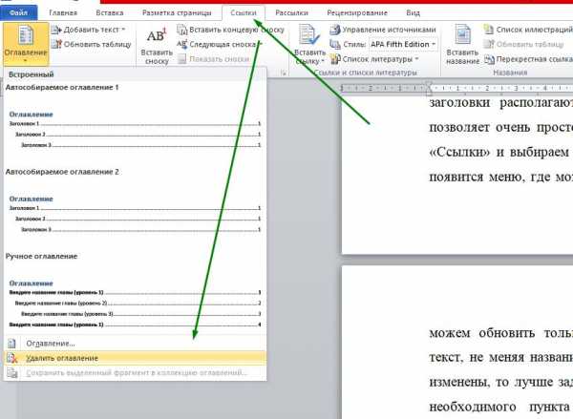Click the Перекрестная ссылка icon

[489, 59]
